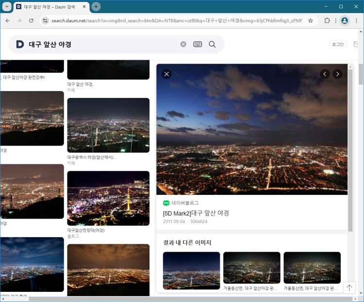The width and height of the screenshot is (364, 302).
Task: Open the orange-sky city night thumbnail
Action: 108,270
